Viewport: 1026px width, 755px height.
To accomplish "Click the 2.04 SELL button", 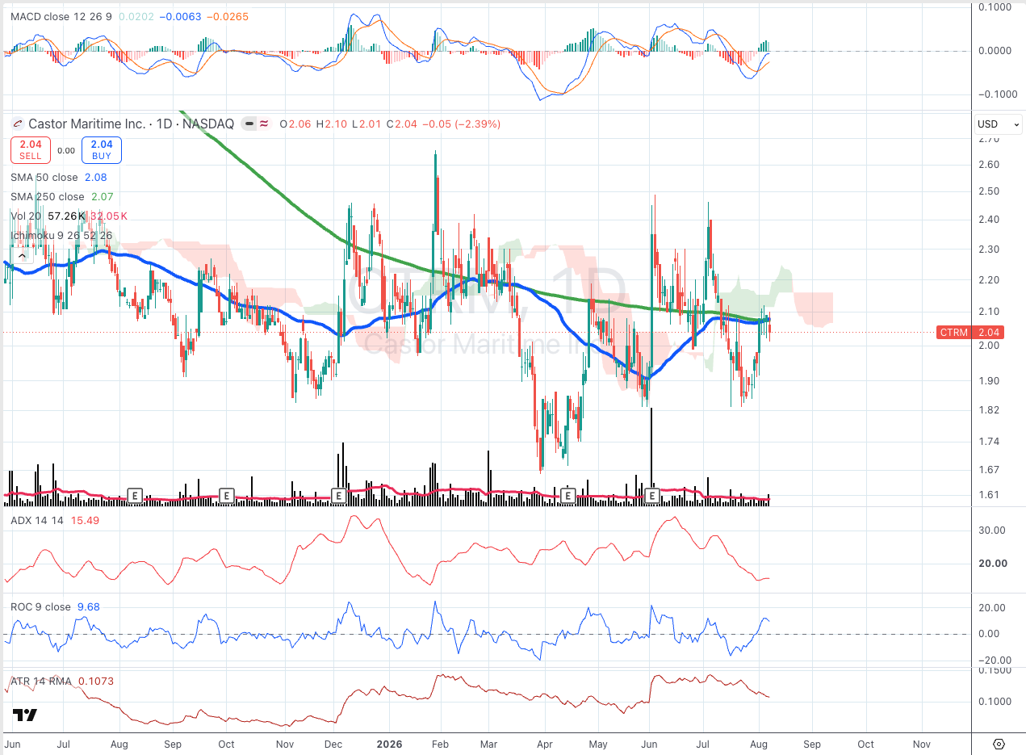I will point(31,150).
